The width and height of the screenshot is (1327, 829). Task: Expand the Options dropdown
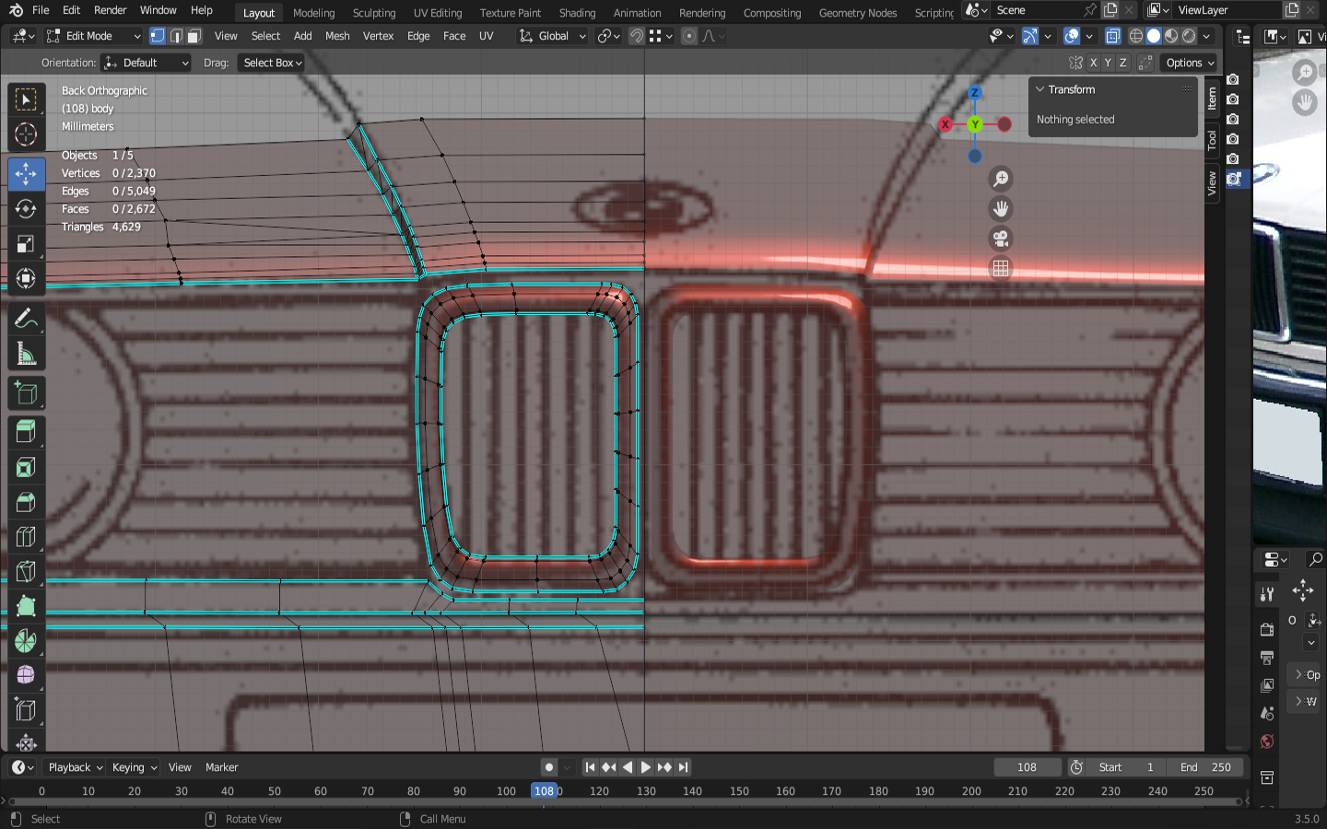coord(1189,63)
